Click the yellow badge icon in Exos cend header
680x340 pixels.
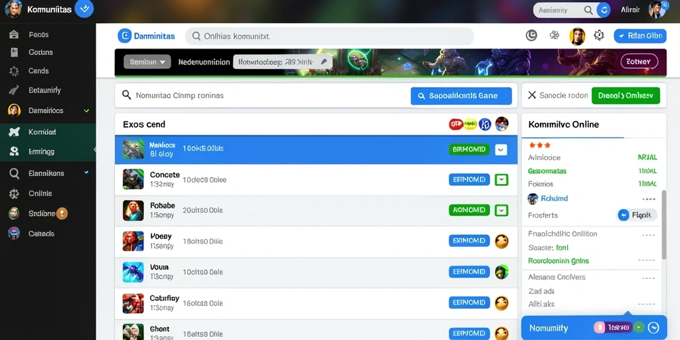pyautogui.click(x=470, y=124)
